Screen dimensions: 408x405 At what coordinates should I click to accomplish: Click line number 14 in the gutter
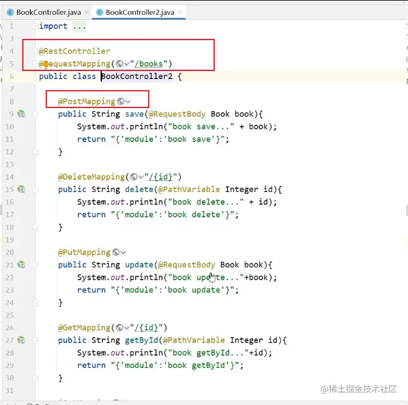pos(9,177)
